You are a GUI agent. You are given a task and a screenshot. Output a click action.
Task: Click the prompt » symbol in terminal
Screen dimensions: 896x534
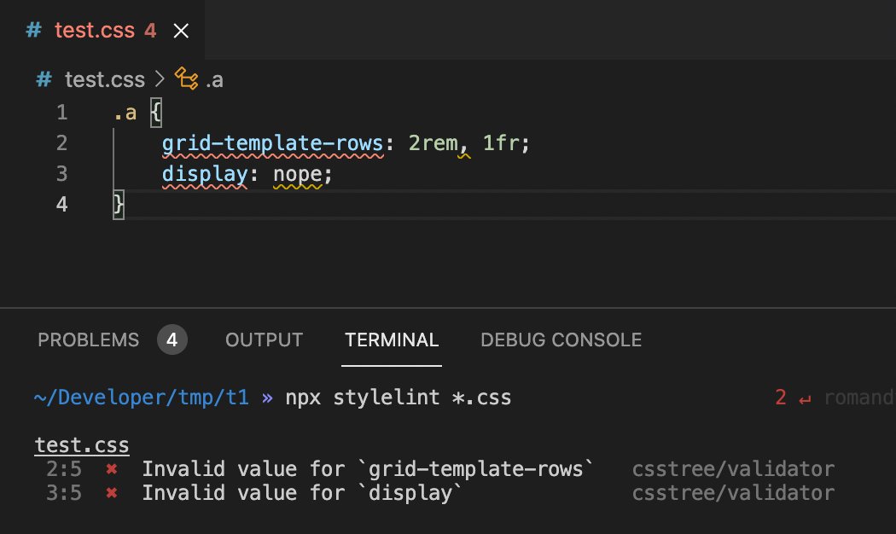pyautogui.click(x=267, y=398)
